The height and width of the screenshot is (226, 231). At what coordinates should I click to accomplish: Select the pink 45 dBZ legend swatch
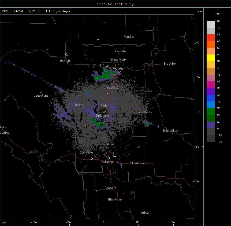pos(211,78)
